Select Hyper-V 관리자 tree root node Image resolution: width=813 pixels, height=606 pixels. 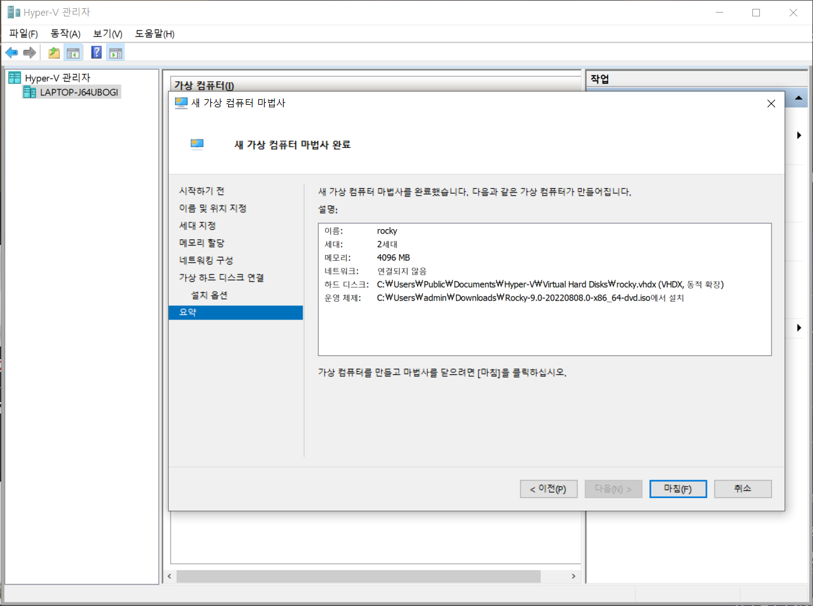57,78
